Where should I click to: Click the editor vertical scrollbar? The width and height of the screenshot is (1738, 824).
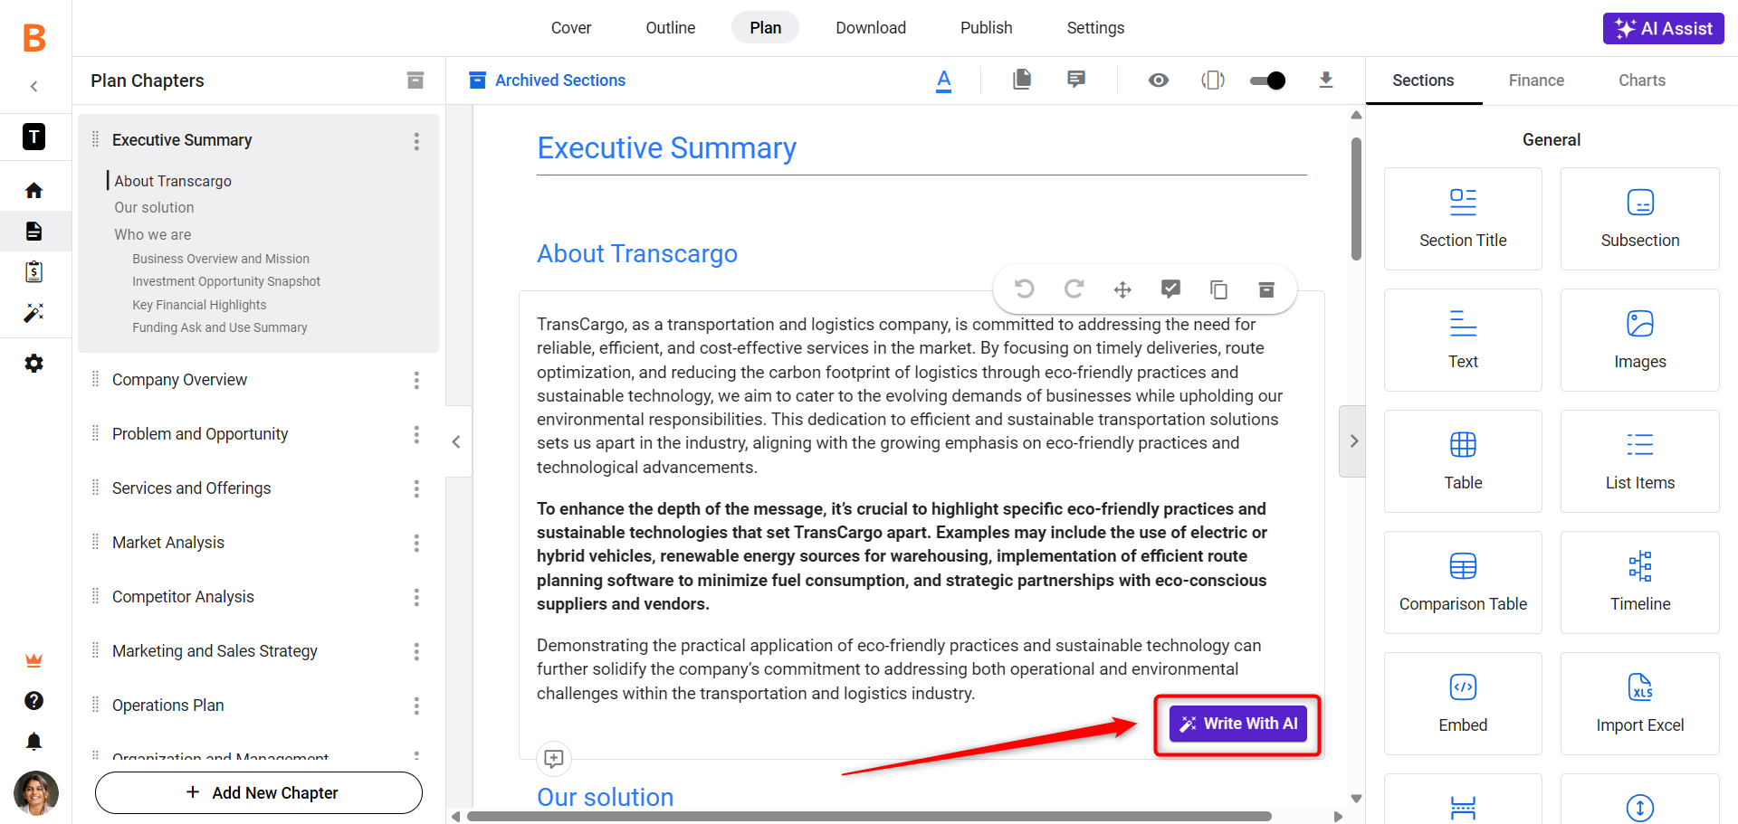tap(1356, 199)
